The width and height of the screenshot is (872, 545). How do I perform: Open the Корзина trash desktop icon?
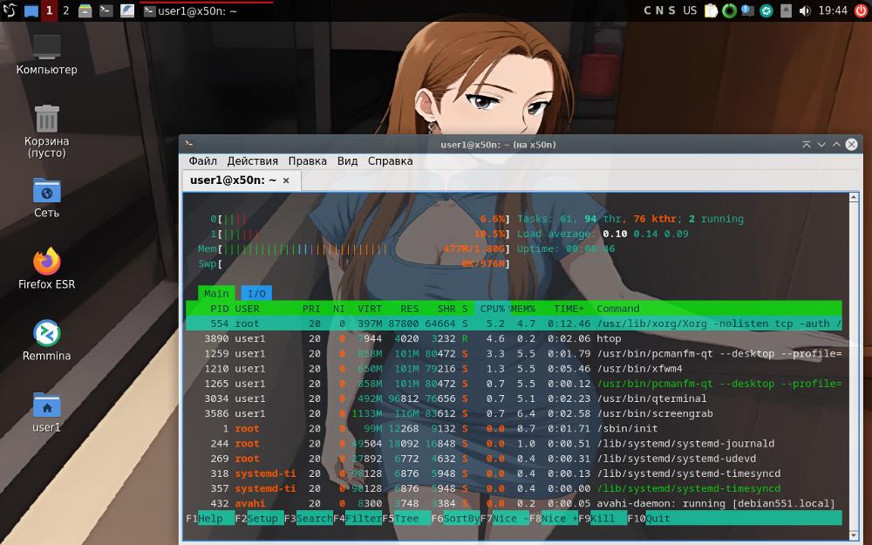tap(47, 132)
